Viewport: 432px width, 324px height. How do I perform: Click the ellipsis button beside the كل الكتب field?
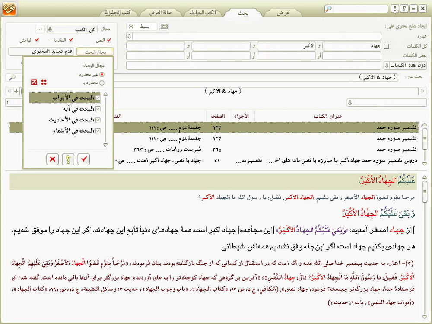point(40,29)
